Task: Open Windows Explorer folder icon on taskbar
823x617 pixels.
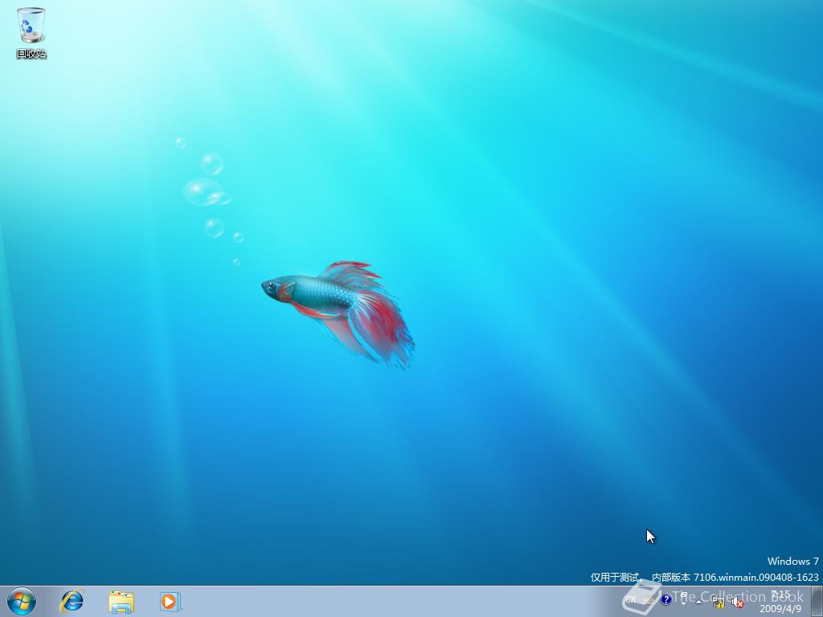Action: (121, 602)
